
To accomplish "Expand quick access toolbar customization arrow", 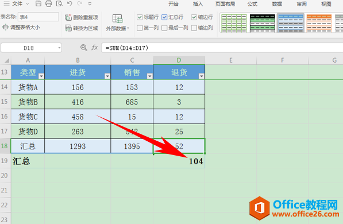I will tap(90, 4).
